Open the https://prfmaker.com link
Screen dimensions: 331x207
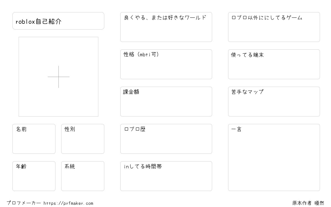click(68, 203)
